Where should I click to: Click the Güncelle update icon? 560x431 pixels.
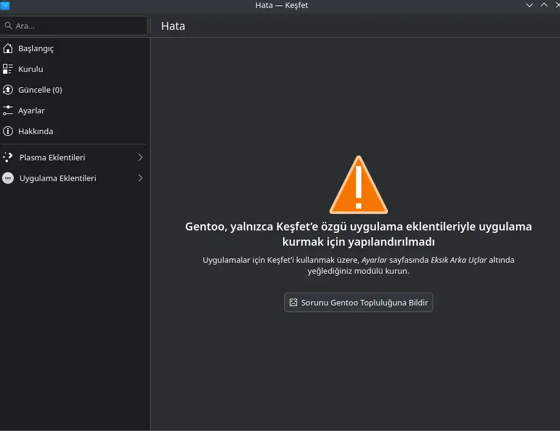click(x=8, y=90)
